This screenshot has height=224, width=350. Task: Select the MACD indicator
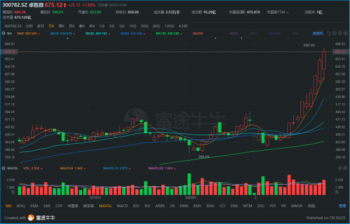(122, 206)
